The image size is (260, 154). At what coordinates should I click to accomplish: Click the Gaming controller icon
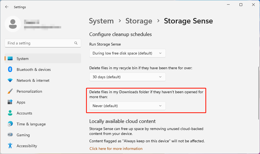coord(10,134)
